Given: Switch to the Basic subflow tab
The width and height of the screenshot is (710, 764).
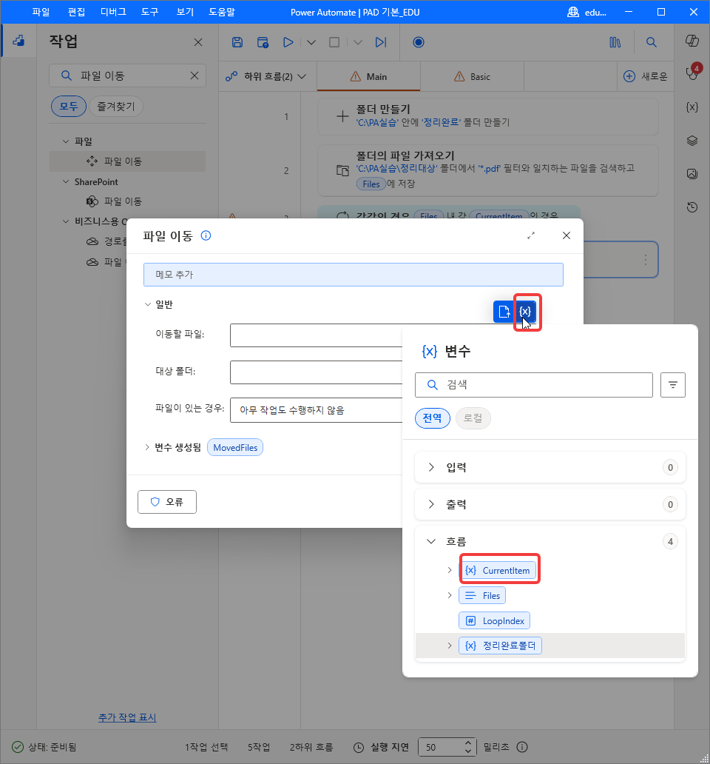Looking at the screenshot, I should pyautogui.click(x=472, y=76).
